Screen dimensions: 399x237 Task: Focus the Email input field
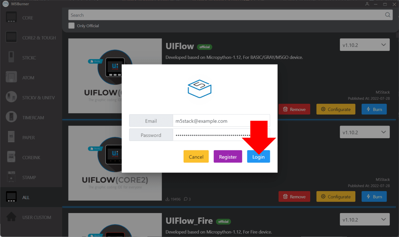[221, 121]
